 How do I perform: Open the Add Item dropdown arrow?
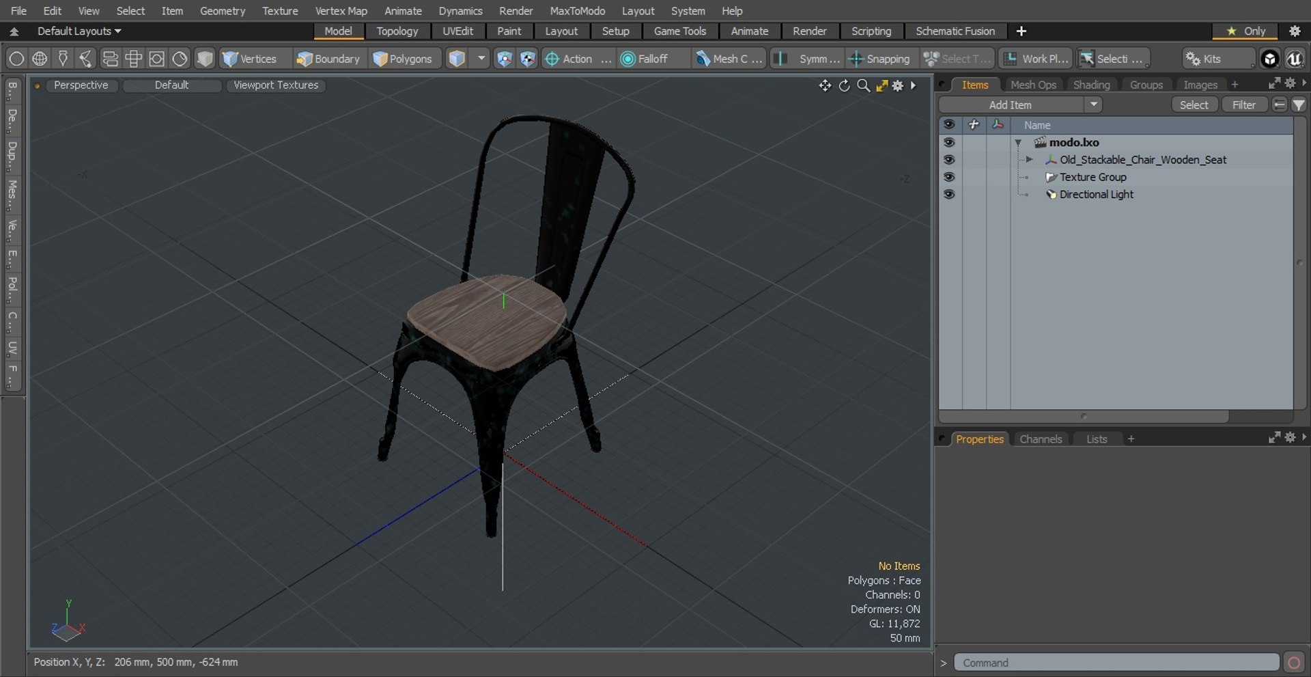pos(1093,105)
